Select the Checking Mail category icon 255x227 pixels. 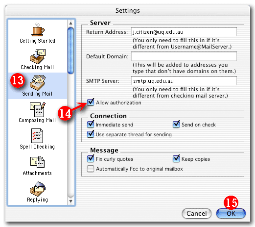pyautogui.click(x=38, y=56)
